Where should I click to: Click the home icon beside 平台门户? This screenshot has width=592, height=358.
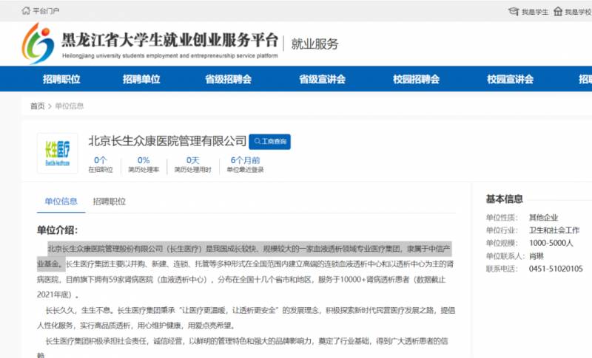click(26, 10)
